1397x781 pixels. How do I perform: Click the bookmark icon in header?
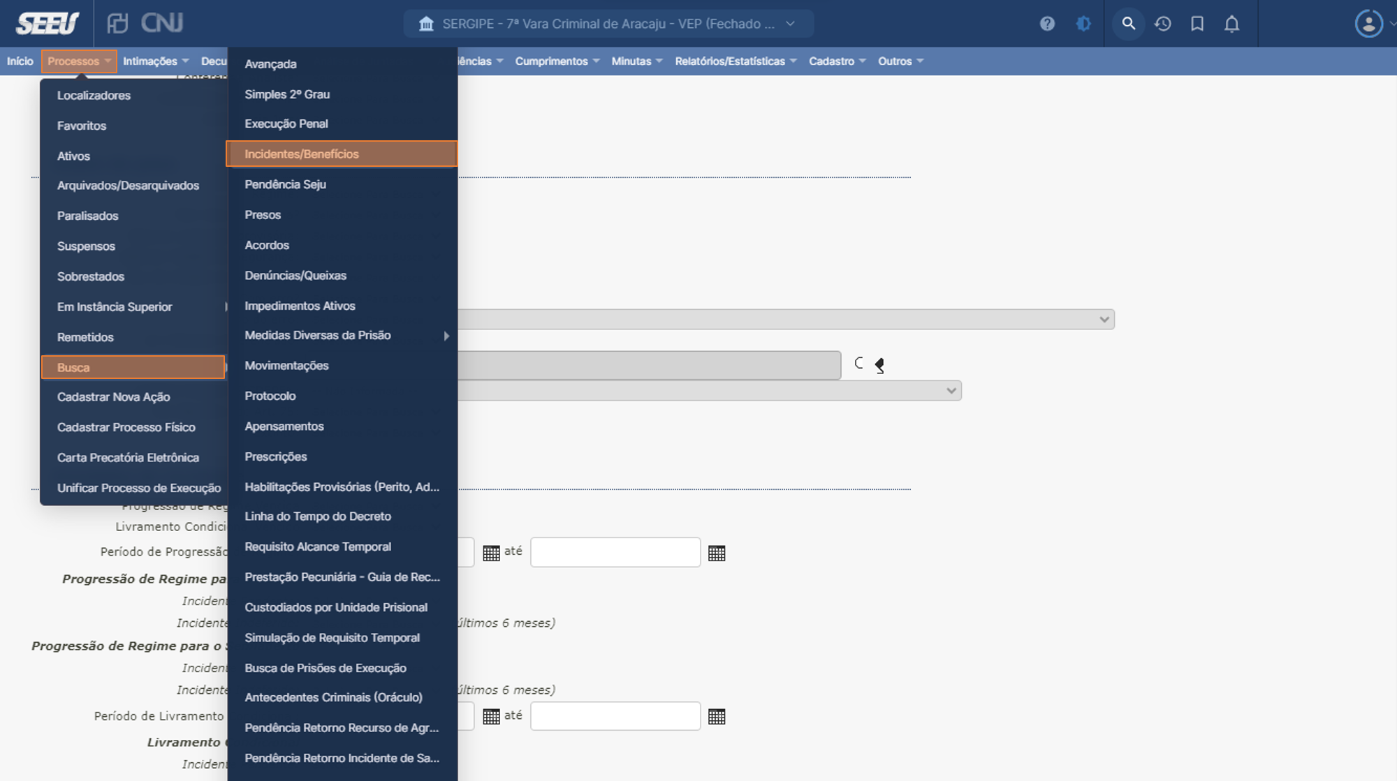(1197, 23)
